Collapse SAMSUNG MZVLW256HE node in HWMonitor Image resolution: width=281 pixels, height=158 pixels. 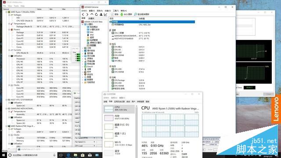[x=7, y=108]
